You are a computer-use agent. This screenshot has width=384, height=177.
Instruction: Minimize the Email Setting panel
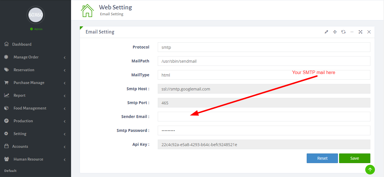tap(352, 32)
